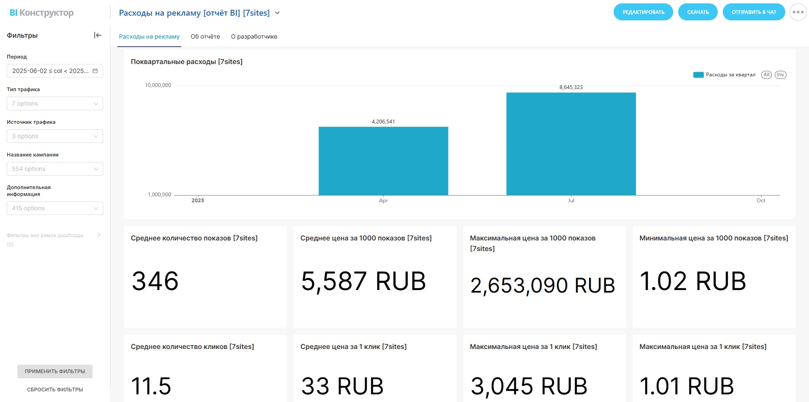Click the СКАЧАТЬ button
Viewport: 809px width, 402px height.
[x=698, y=12]
